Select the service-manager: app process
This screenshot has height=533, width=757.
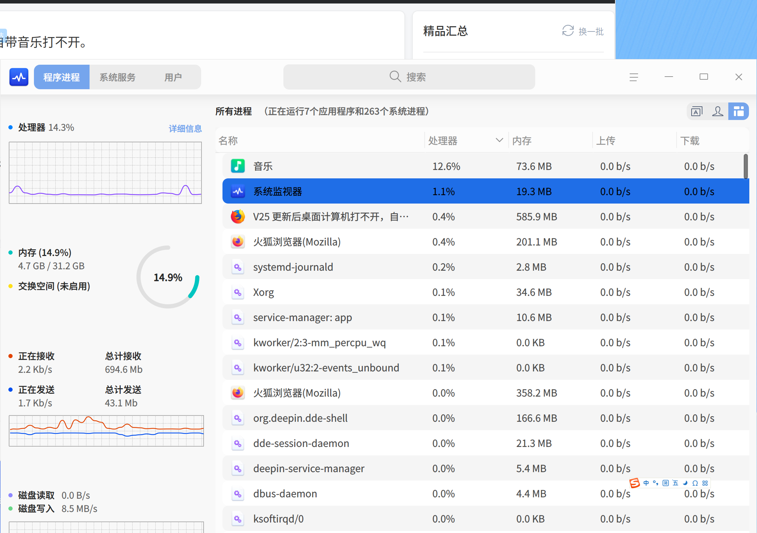pyautogui.click(x=486, y=317)
